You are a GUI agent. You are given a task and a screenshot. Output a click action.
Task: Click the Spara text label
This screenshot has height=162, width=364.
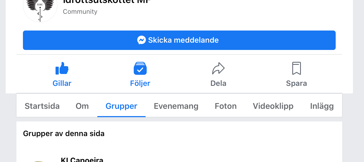coord(297,83)
